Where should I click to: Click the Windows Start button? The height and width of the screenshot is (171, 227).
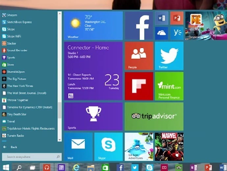[x=6, y=167]
